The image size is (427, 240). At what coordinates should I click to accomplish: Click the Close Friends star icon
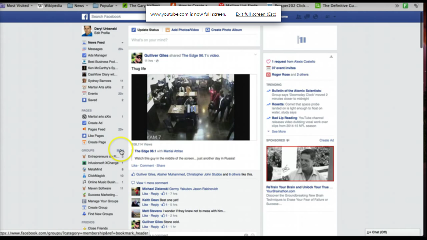84,228
